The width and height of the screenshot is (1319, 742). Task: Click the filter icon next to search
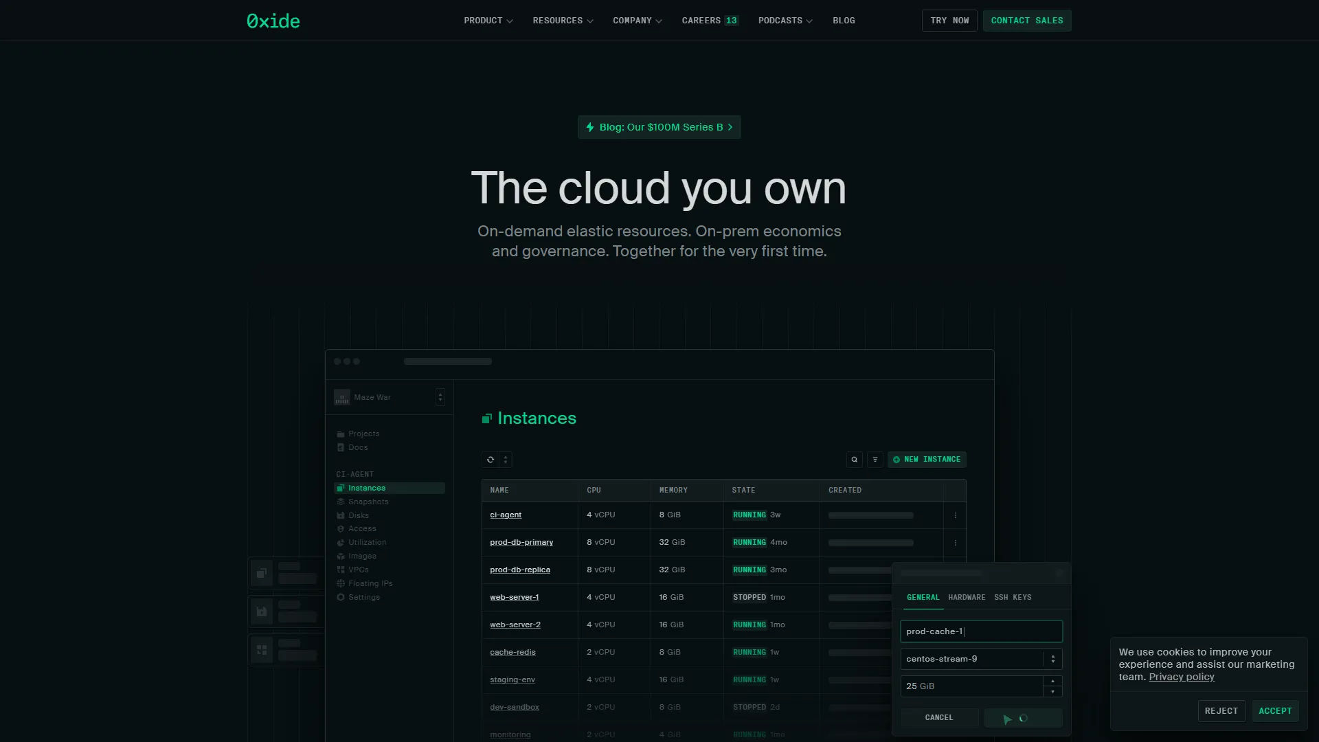875,460
